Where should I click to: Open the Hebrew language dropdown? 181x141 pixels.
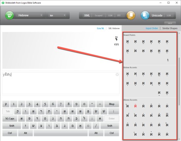(x=30, y=15)
